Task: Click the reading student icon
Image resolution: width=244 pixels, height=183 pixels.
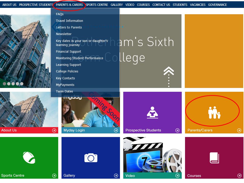Action: (x=152, y=113)
